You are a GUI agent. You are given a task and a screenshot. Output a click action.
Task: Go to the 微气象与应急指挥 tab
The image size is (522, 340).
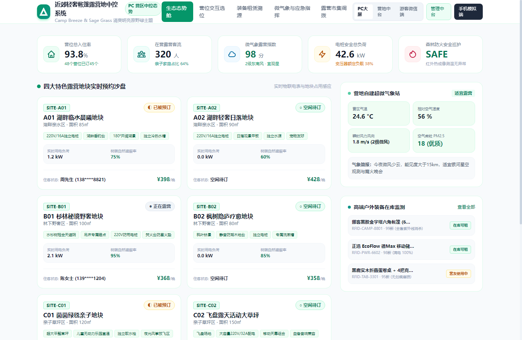click(293, 12)
